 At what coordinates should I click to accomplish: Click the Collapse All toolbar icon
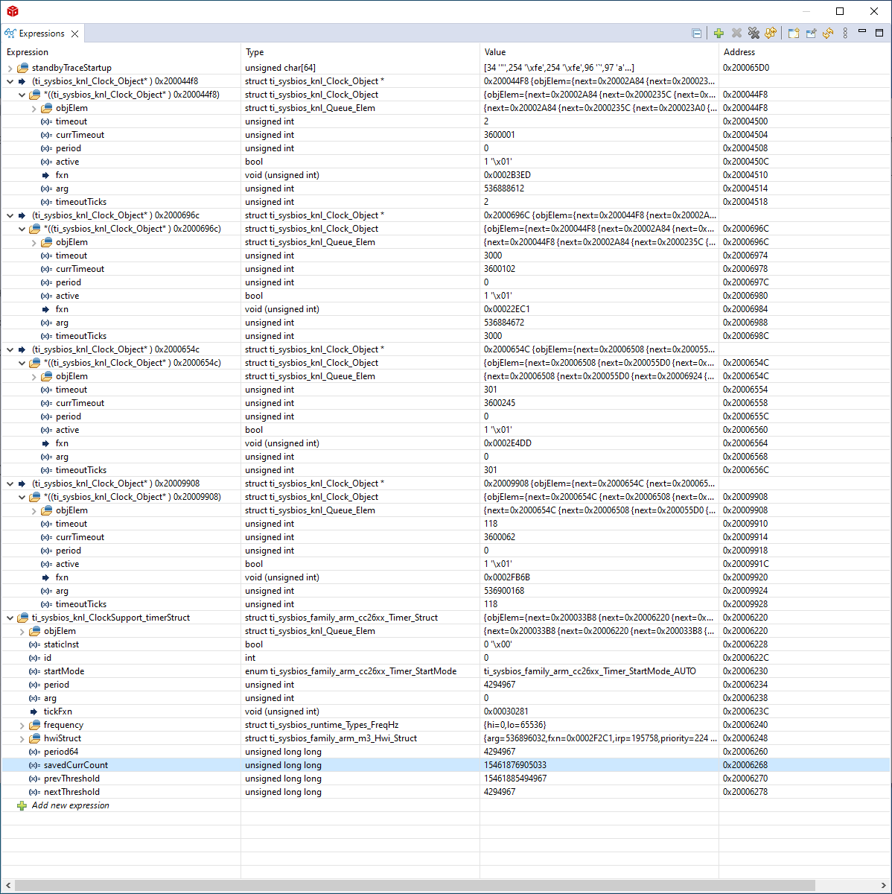(696, 34)
